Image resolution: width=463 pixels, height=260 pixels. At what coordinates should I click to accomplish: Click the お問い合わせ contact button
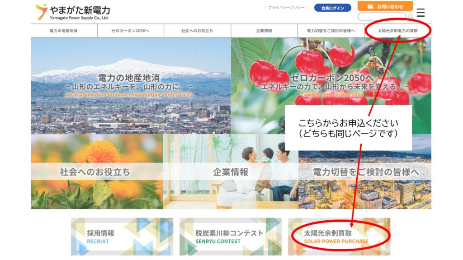coord(385,6)
